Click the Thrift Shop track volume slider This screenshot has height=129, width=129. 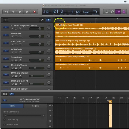point(37,29)
